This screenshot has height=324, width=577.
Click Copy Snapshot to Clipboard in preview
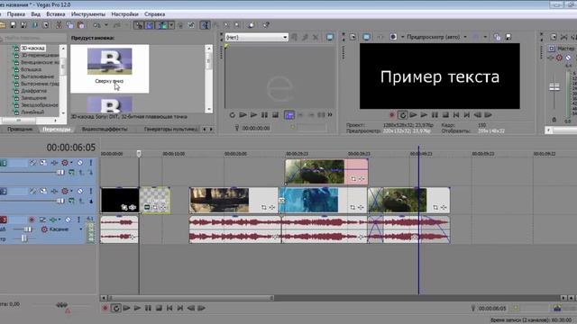click(x=497, y=37)
